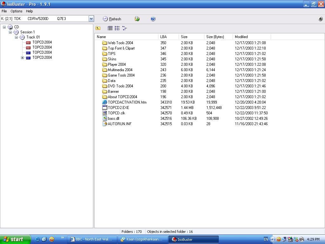Click the Refresh toolbar button
Viewport: 325px width, 244px height.
pos(112,19)
